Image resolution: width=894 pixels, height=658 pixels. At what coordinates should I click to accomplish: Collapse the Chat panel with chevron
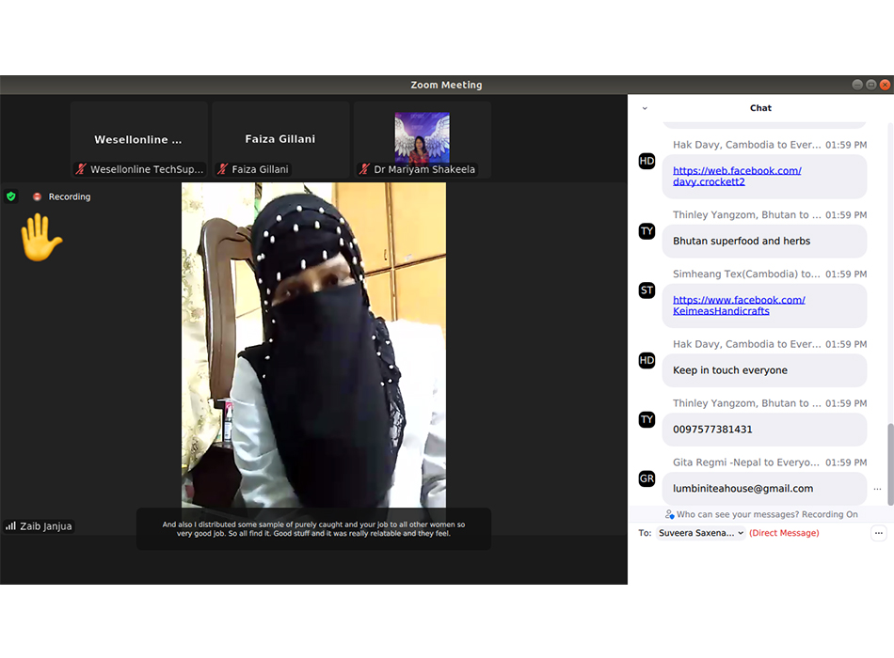click(x=645, y=108)
